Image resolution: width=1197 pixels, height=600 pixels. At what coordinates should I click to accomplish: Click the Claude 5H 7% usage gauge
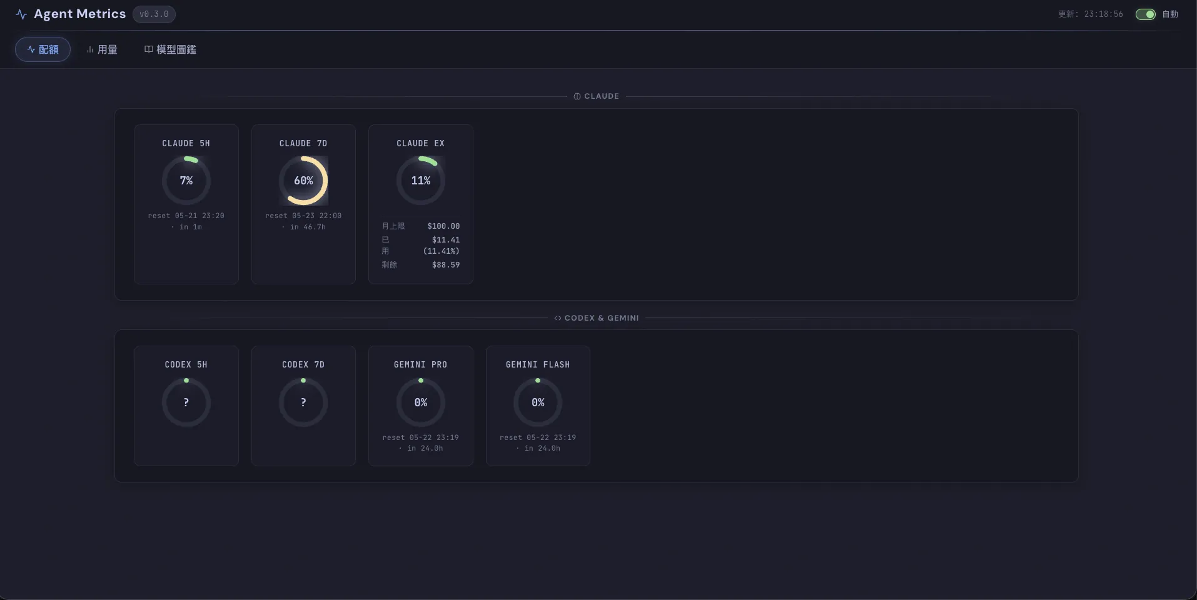186,181
